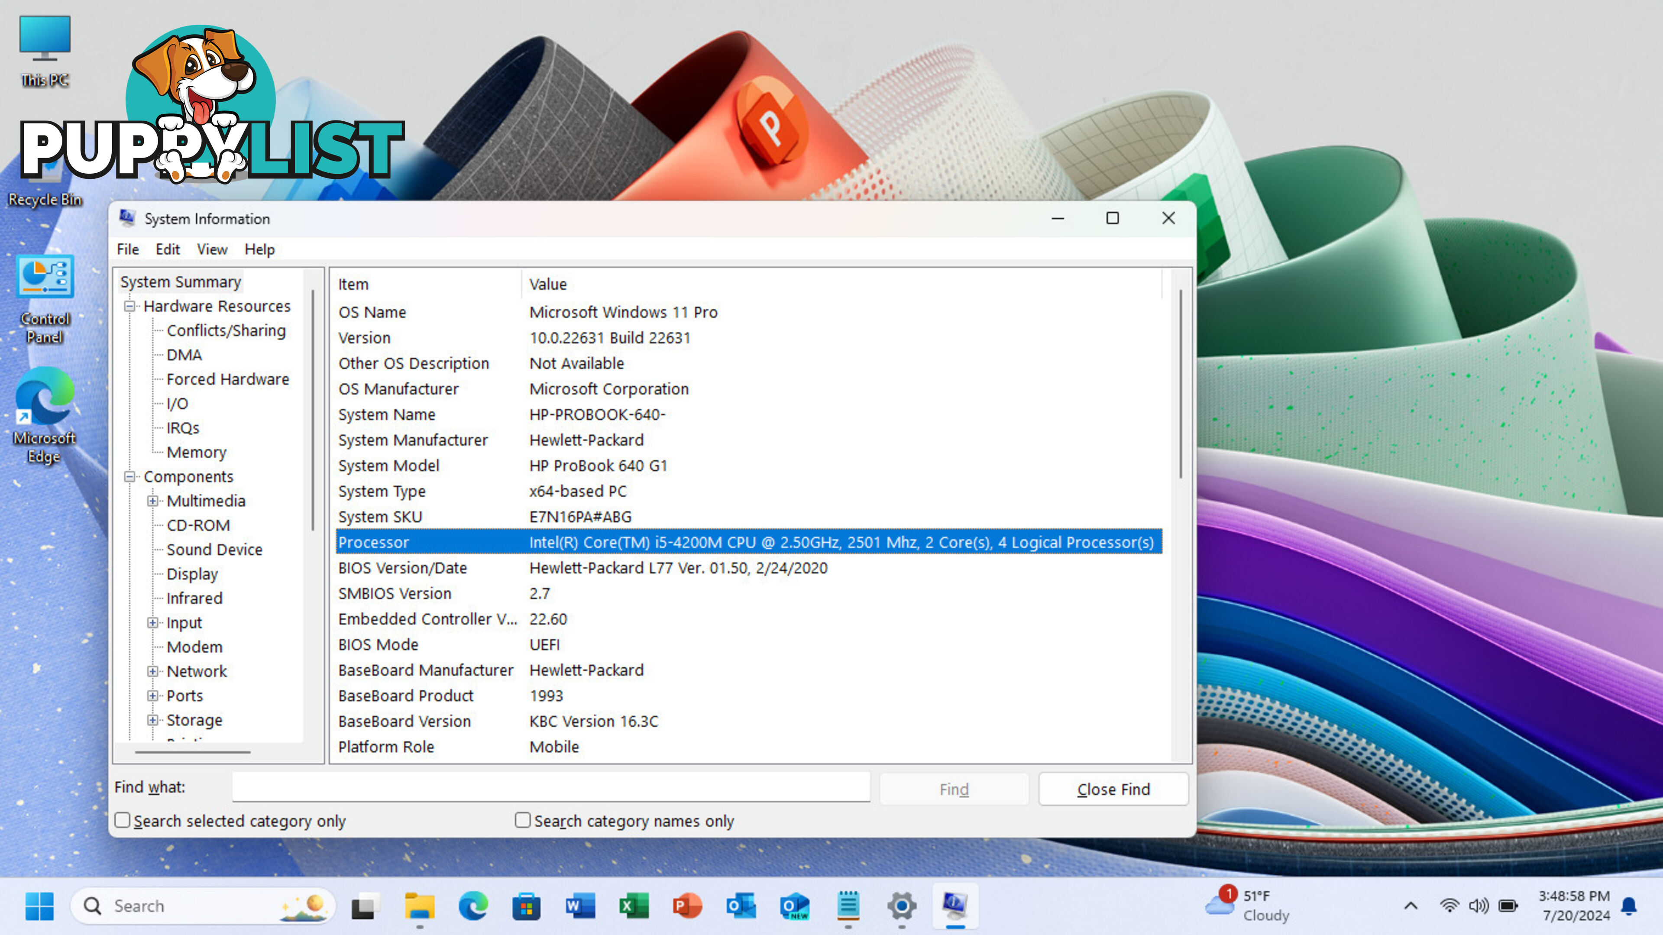This screenshot has width=1663, height=935.
Task: Expand the Storage tree node
Action: (153, 720)
